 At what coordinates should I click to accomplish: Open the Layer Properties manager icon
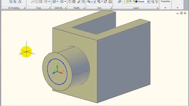tap(120, 1)
